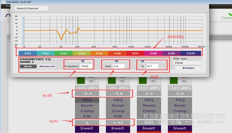Switch to Advanced EQ mode
Screen dimensions: 232x133
click(47, 66)
